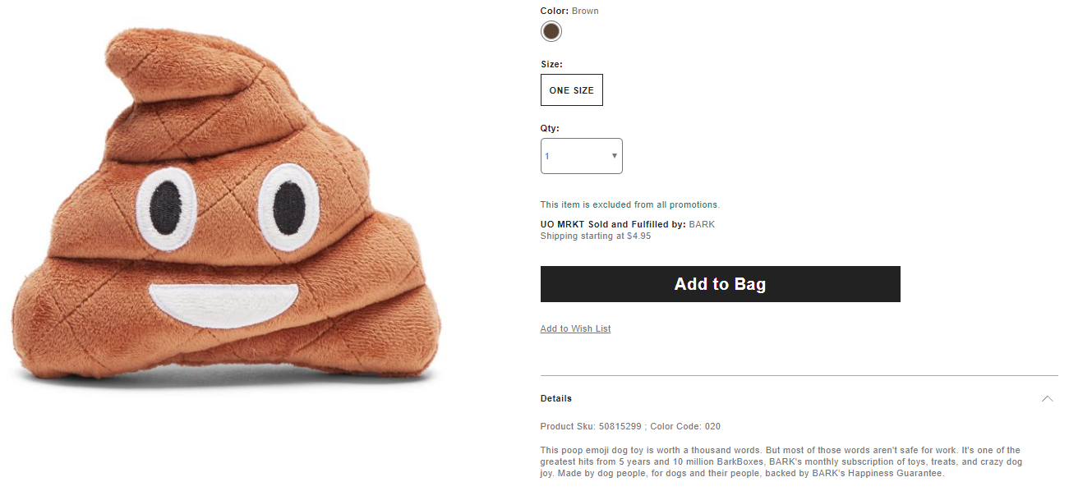Click the UO MRKT Sold and Fulfilled by label
The height and width of the screenshot is (491, 1069).
612,224
